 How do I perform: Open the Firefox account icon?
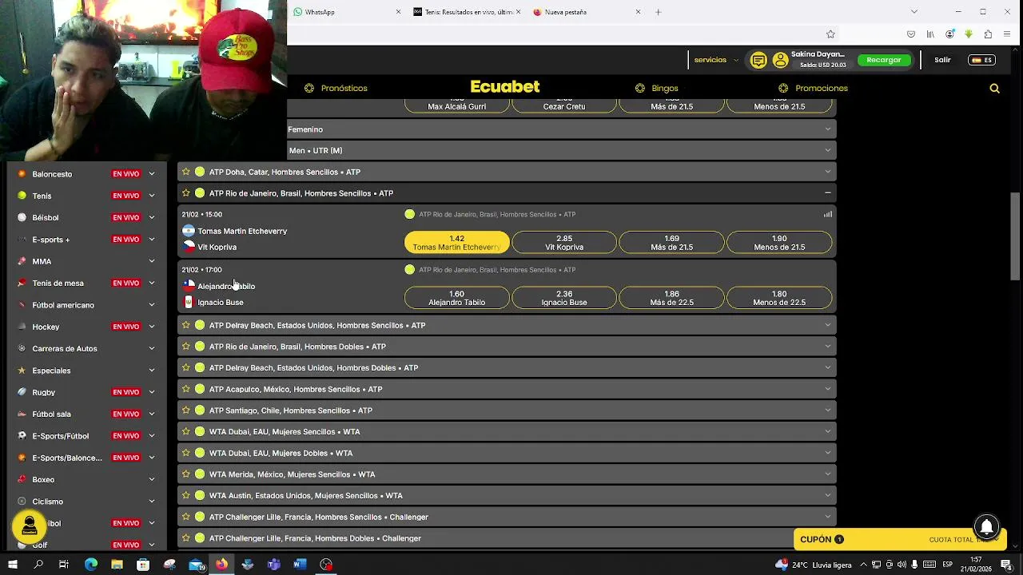point(949,34)
